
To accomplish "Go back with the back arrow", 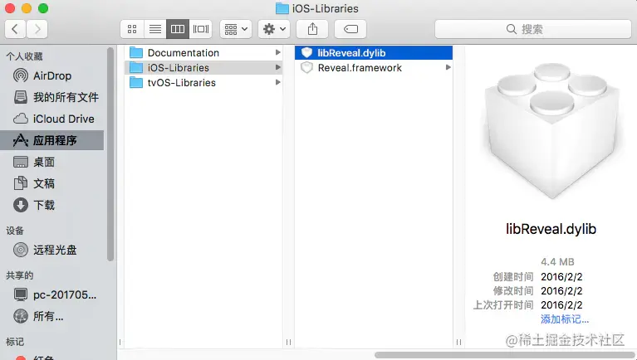I will (x=16, y=29).
